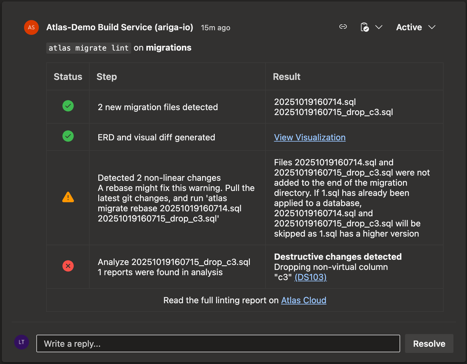Click the Write a reply input field
The width and height of the screenshot is (467, 364).
218,343
